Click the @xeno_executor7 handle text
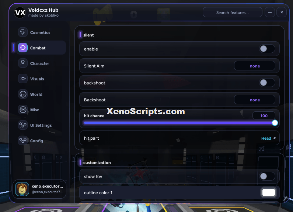The height and width of the screenshot is (223, 293). (x=47, y=192)
